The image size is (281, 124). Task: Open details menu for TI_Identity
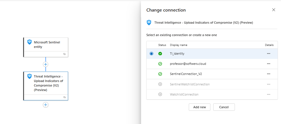pyautogui.click(x=268, y=54)
